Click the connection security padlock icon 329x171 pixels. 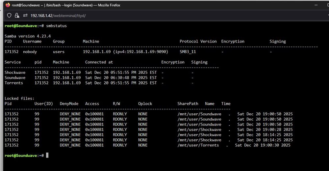coord(17,15)
